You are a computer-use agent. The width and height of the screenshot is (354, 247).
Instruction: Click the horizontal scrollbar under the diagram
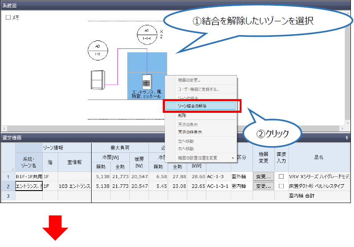pos(173,129)
